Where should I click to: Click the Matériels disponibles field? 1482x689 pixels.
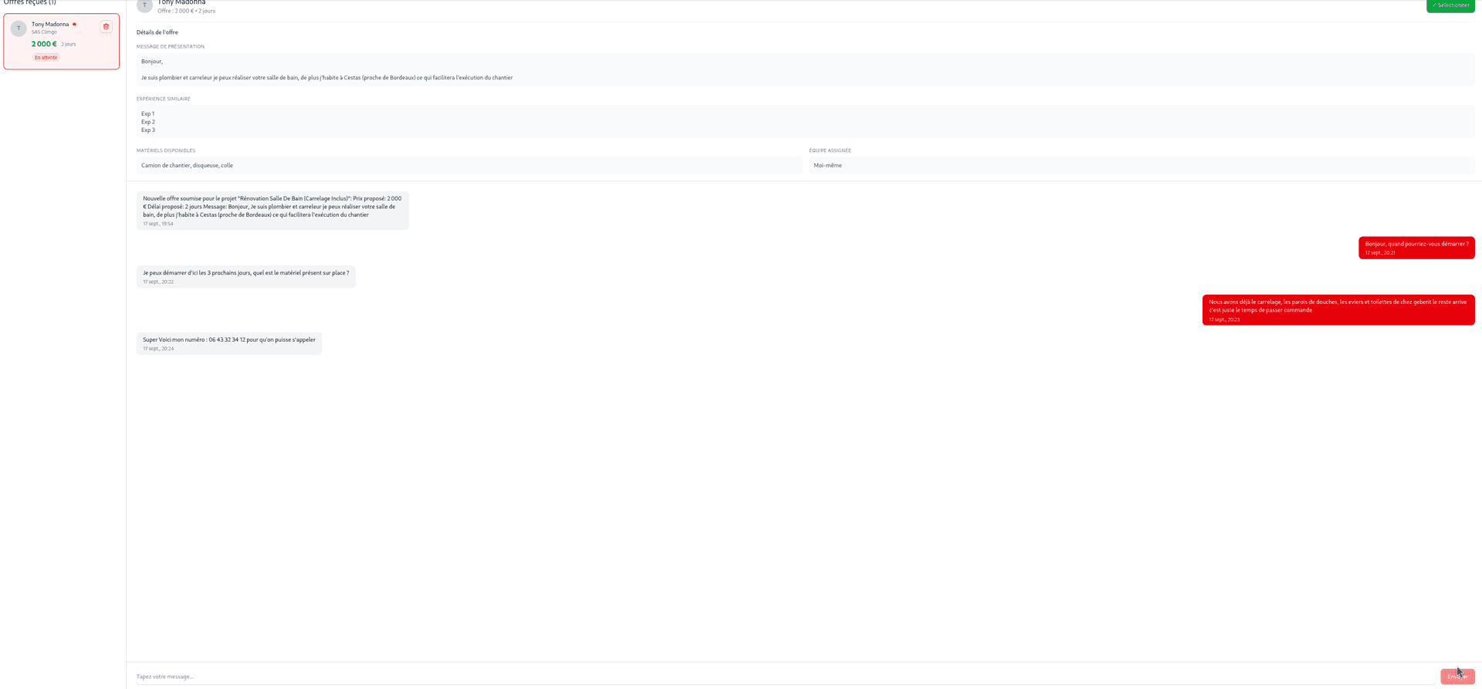[x=469, y=165]
